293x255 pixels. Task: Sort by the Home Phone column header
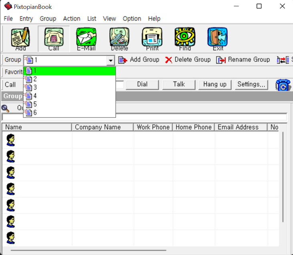pos(193,127)
